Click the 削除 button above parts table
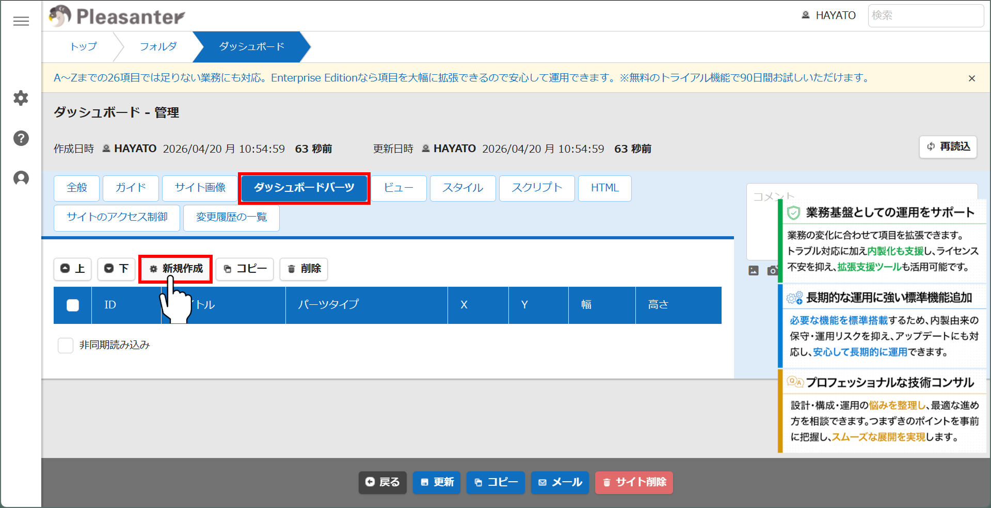This screenshot has width=991, height=508. click(x=303, y=269)
